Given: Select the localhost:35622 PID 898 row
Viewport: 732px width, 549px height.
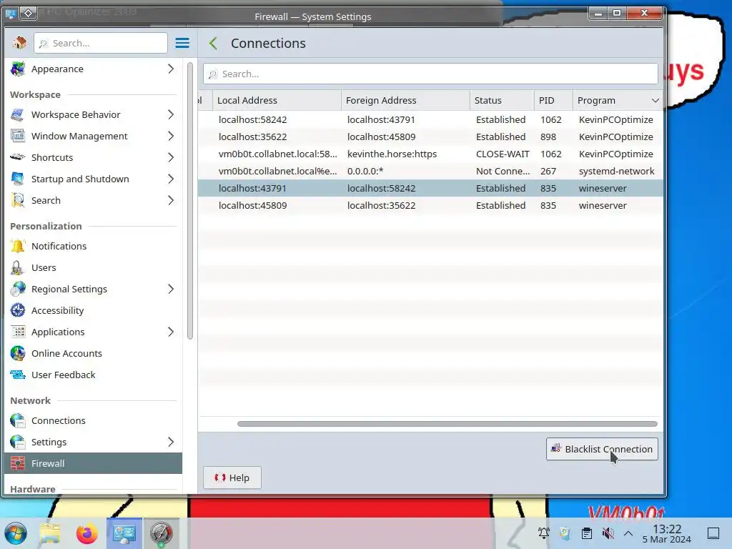Looking at the screenshot, I should tap(430, 137).
